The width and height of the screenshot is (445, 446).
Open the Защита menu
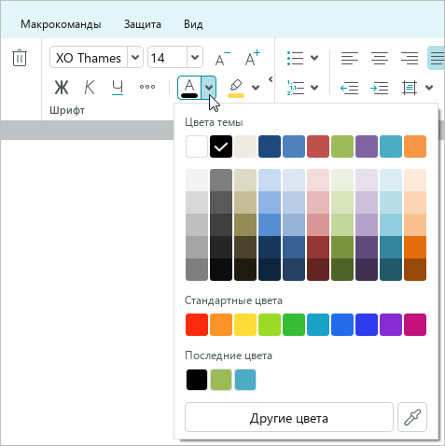[x=143, y=24]
